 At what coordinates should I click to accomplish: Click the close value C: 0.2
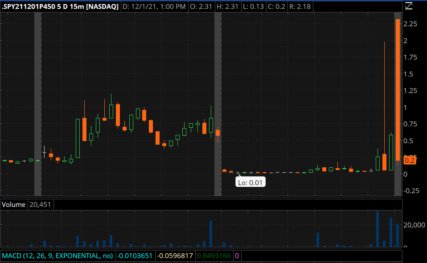(276, 7)
